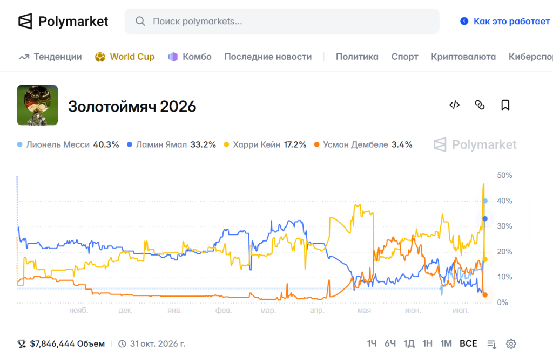Click the Лионель Месси legend dot
Screen dimensions: 553x351
point(20,144)
